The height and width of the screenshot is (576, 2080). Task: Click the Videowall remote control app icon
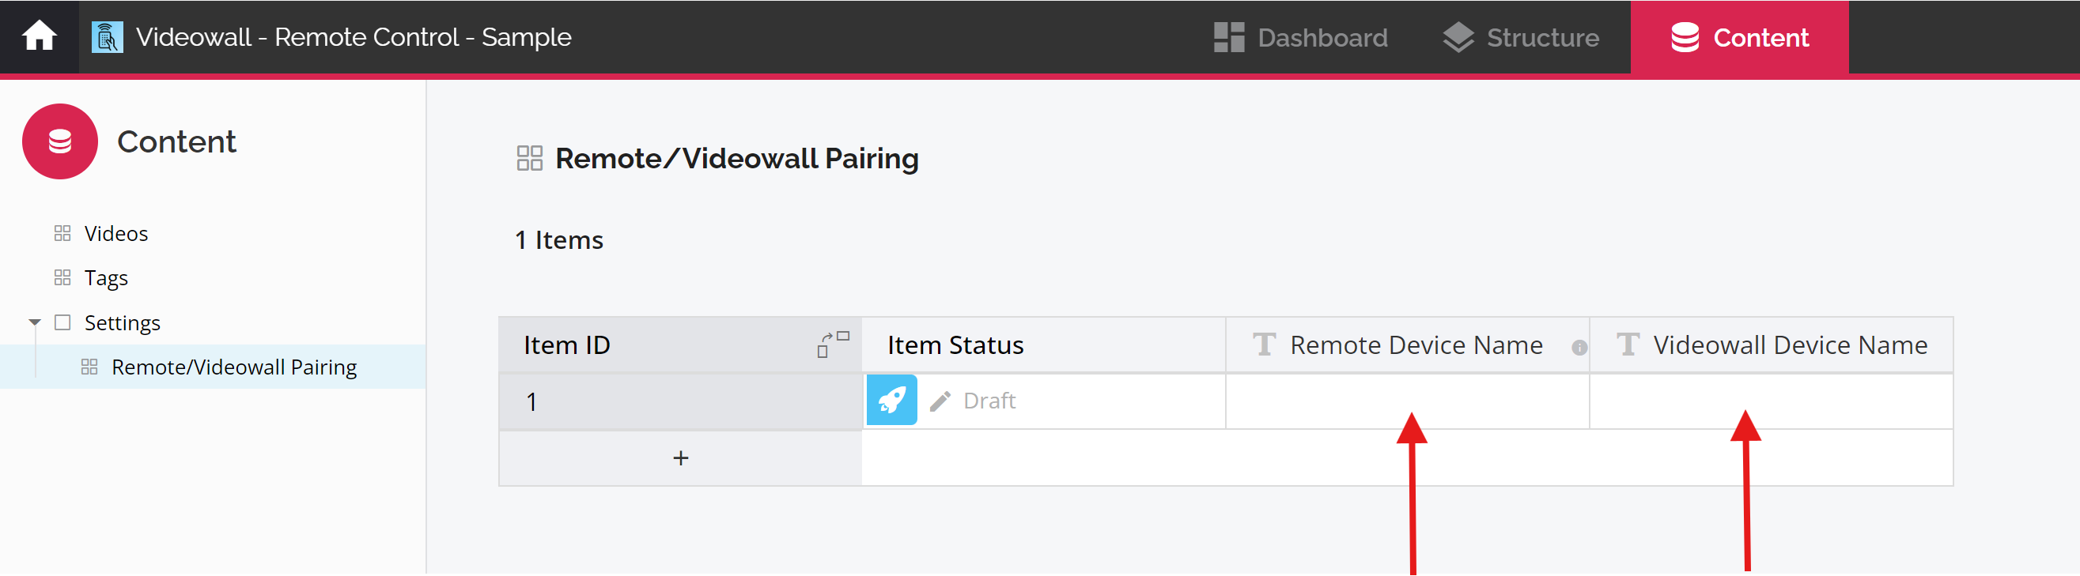click(108, 37)
